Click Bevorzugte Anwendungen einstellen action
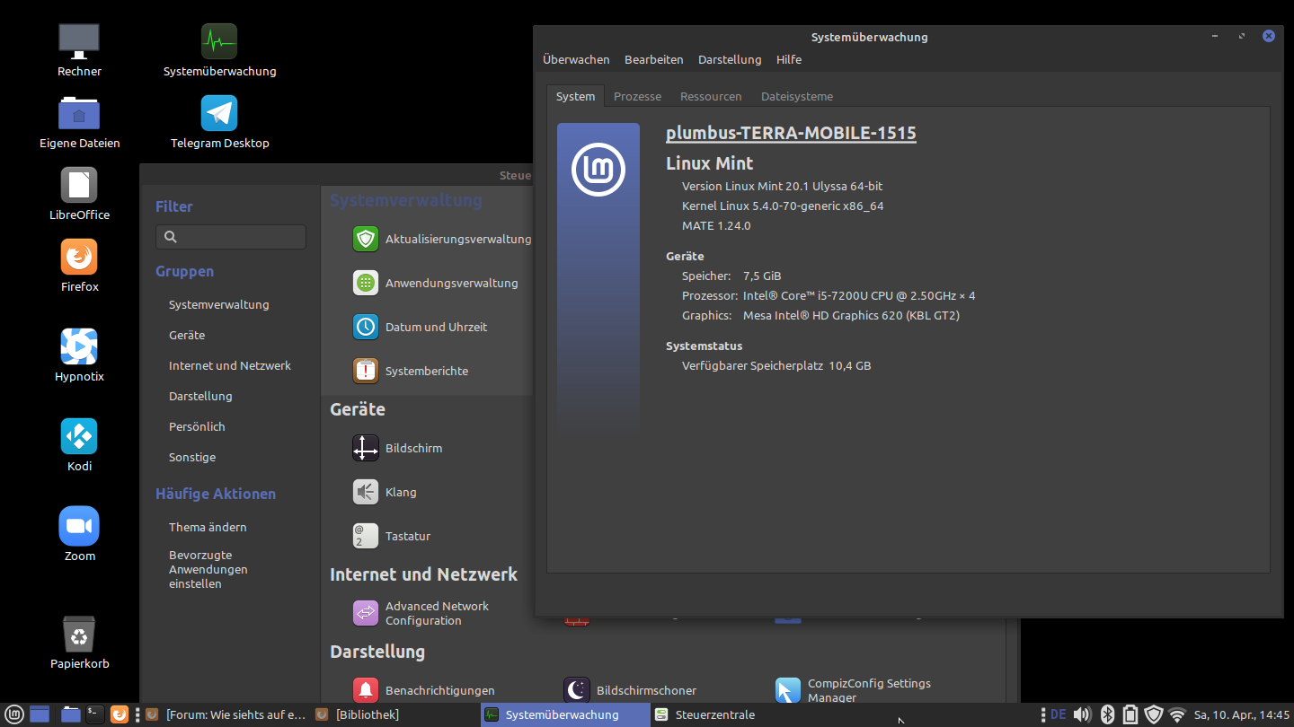Viewport: 1294px width, 727px height. pos(208,569)
